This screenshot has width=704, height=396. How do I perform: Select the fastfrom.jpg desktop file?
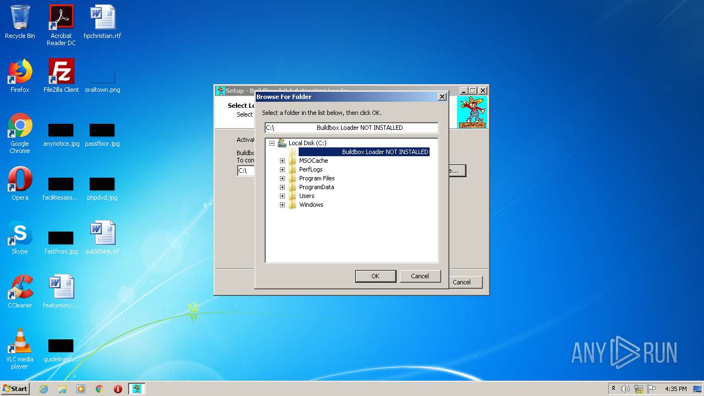[x=61, y=242]
